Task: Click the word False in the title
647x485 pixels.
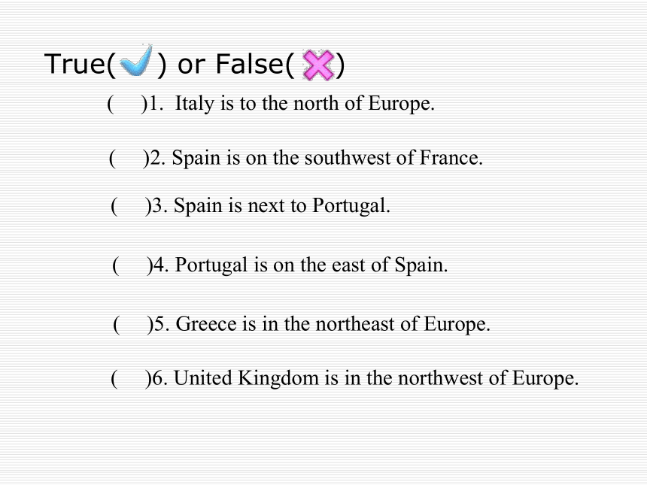Action: click(251, 63)
